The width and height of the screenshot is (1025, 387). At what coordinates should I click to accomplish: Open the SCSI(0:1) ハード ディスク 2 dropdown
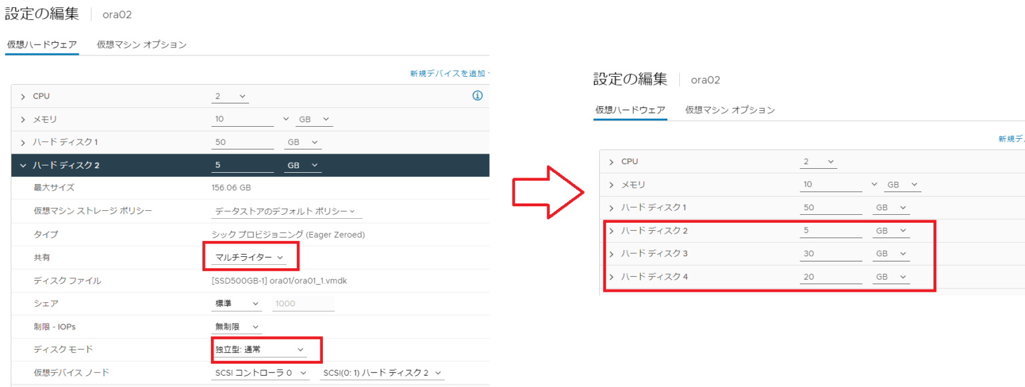(x=381, y=373)
